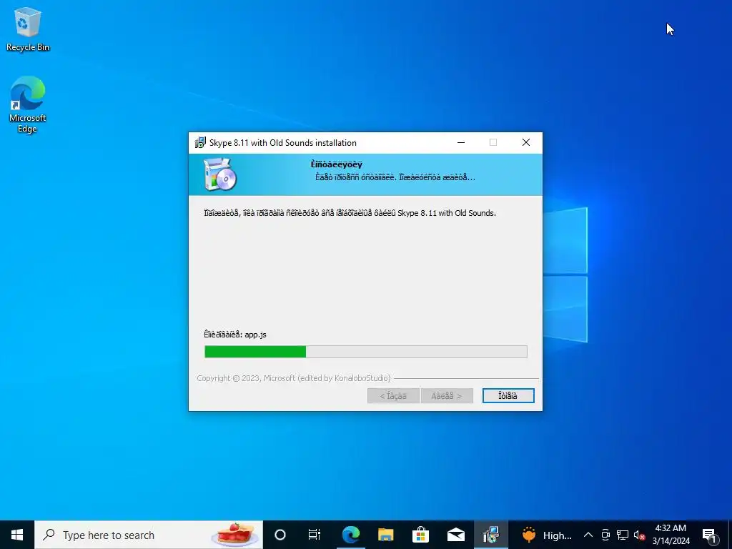This screenshot has height=549, width=732.
Task: Open the network status tray icon
Action: coord(623,535)
